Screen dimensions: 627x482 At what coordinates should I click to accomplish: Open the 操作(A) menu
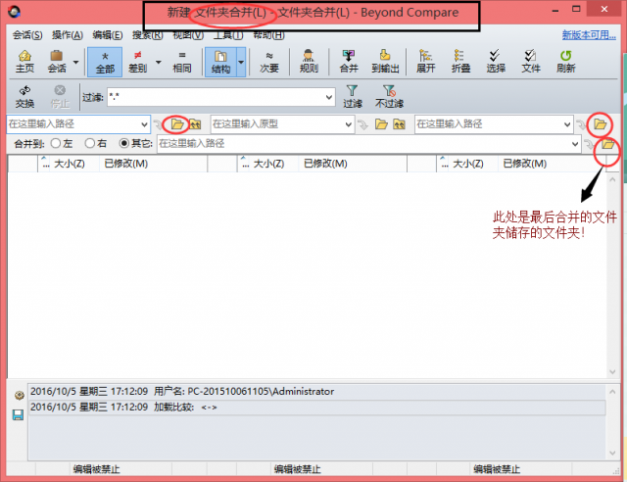pos(68,35)
